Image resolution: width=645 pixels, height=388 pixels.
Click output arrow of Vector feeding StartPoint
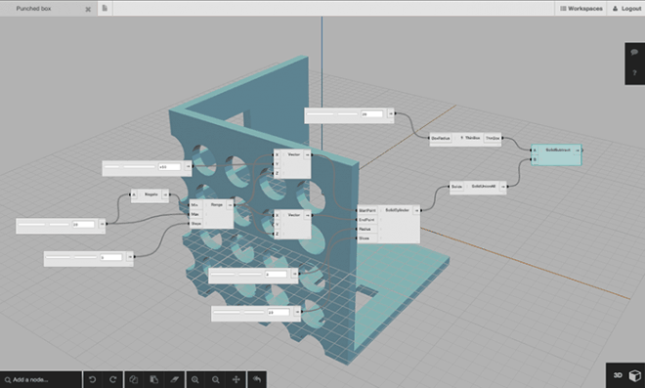point(307,154)
